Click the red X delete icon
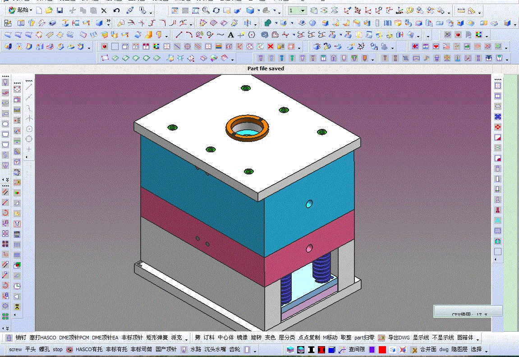Image resolution: width=519 pixels, height=357 pixels. (271, 46)
